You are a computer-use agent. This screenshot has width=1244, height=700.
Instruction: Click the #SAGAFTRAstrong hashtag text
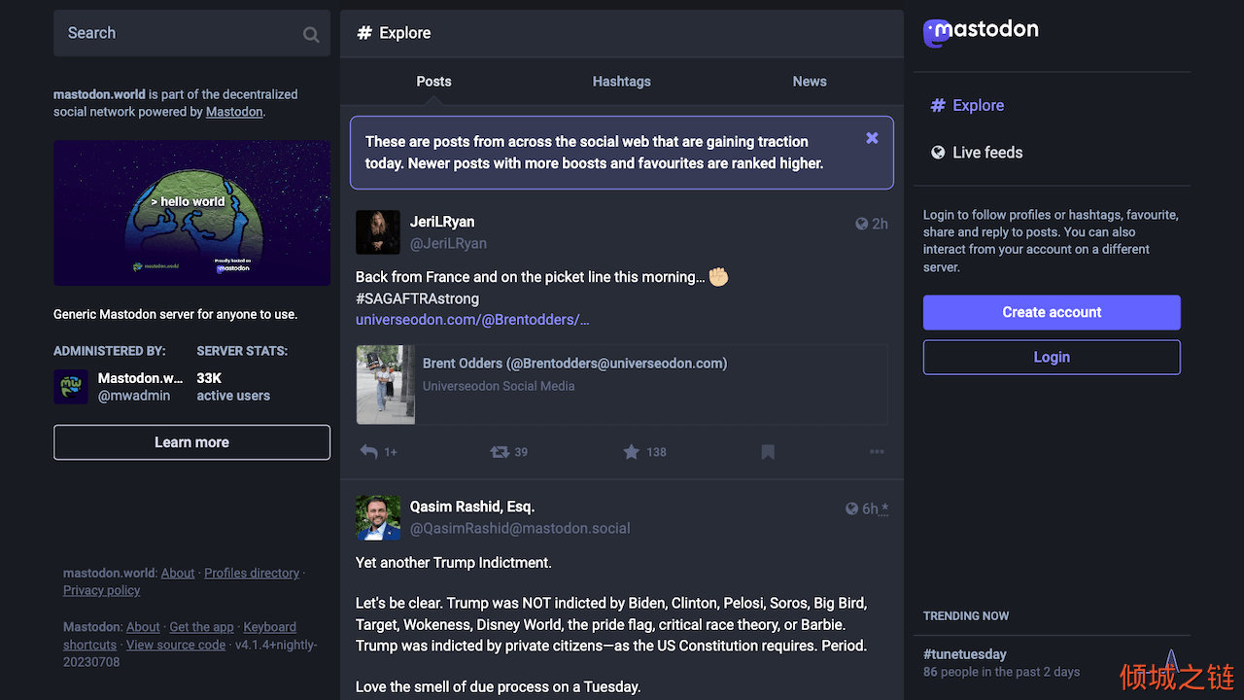[417, 298]
